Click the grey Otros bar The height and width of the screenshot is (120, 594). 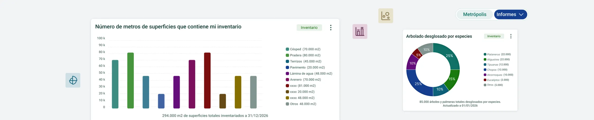click(253, 92)
